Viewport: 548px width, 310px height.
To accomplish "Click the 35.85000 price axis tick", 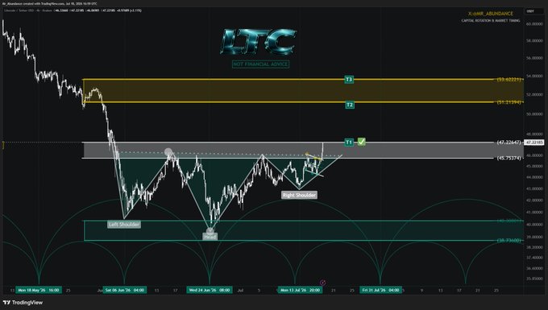I will click(534, 279).
